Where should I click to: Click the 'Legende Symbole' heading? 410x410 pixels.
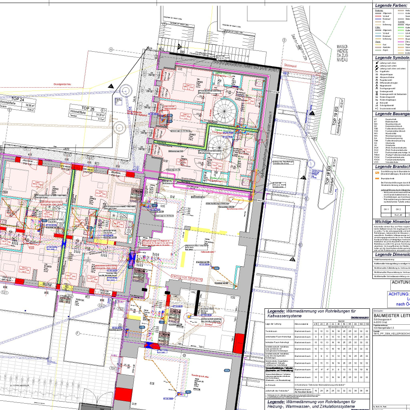click(x=392, y=58)
